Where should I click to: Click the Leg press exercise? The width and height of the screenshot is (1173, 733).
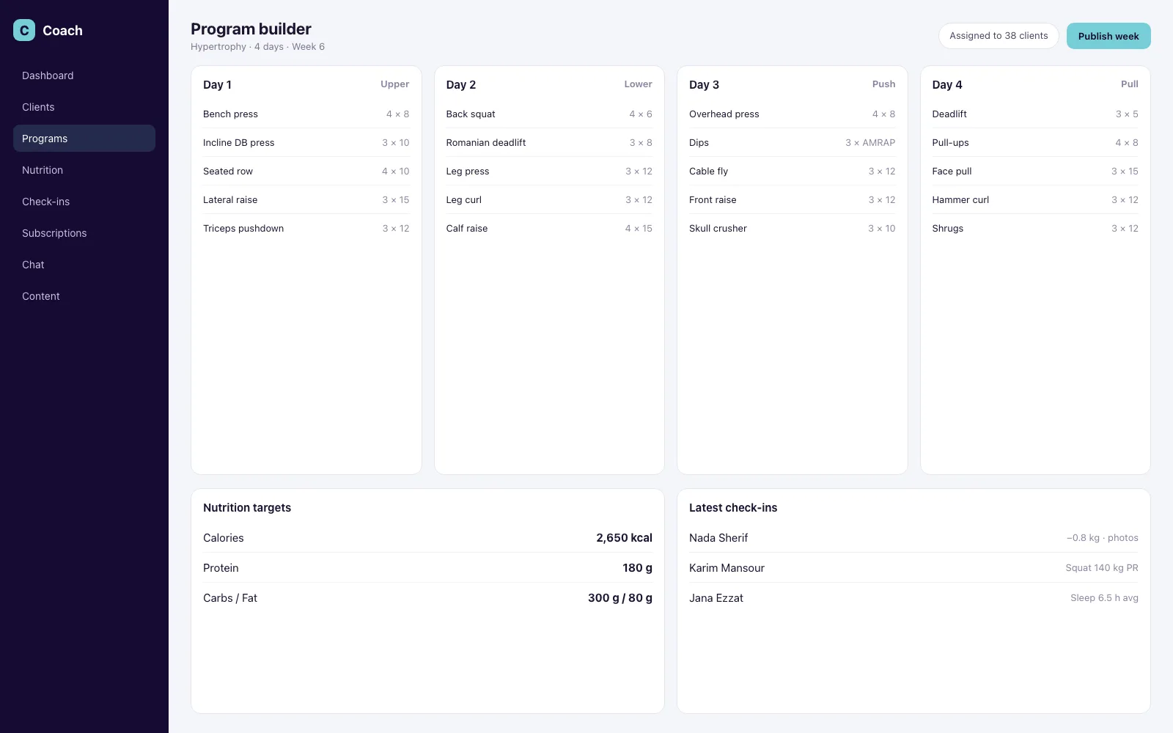pos(549,172)
